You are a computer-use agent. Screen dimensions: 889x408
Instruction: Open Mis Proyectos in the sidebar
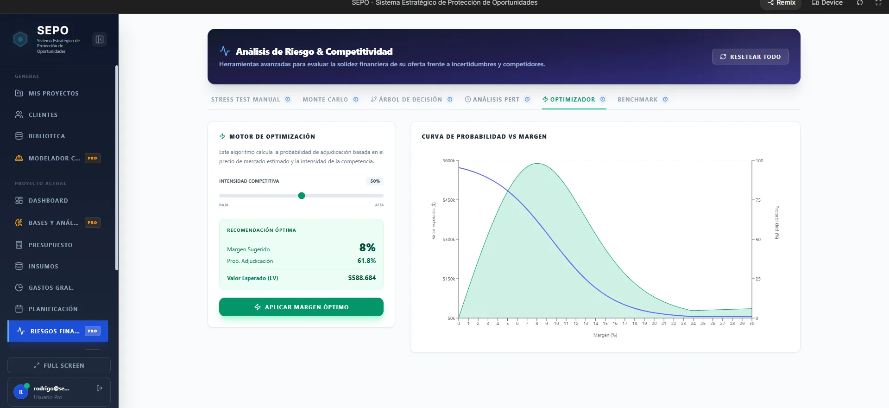point(53,93)
